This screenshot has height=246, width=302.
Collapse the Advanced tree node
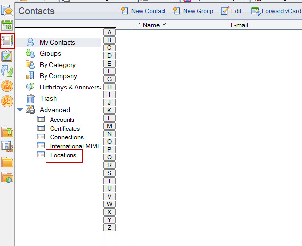[x=20, y=110]
